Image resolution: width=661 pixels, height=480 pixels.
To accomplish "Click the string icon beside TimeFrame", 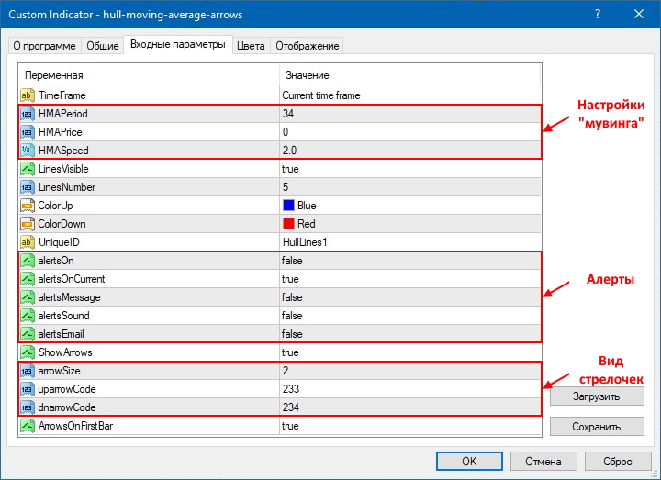I will pyautogui.click(x=27, y=95).
